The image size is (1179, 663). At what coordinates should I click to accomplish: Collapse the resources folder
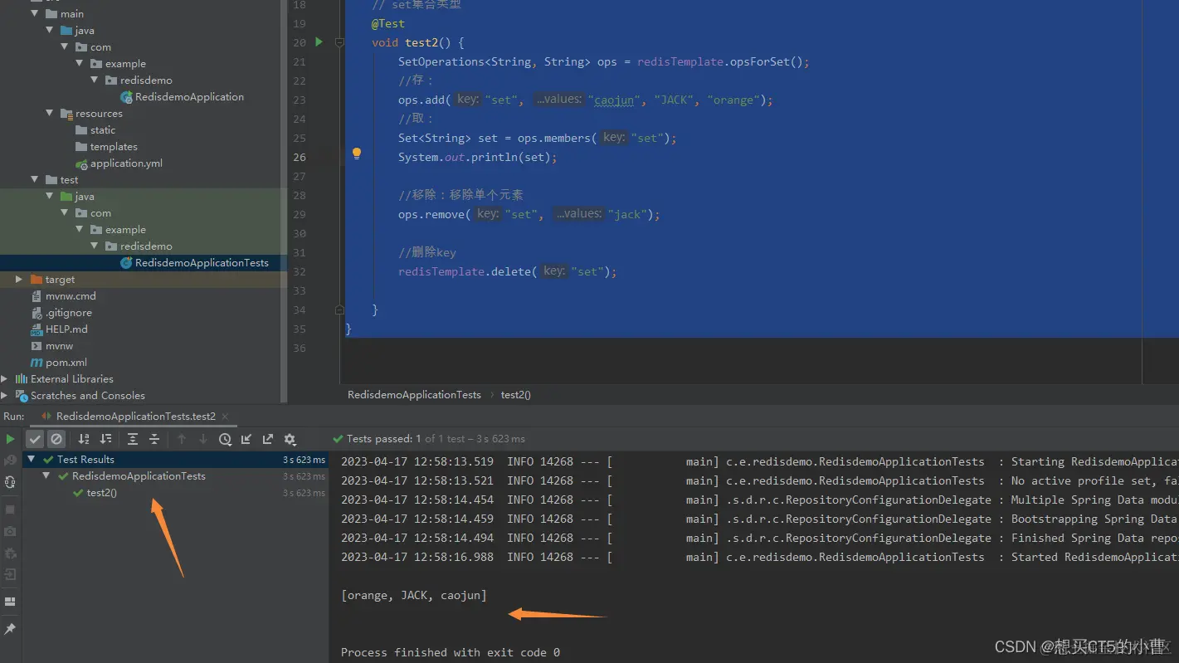pyautogui.click(x=49, y=113)
